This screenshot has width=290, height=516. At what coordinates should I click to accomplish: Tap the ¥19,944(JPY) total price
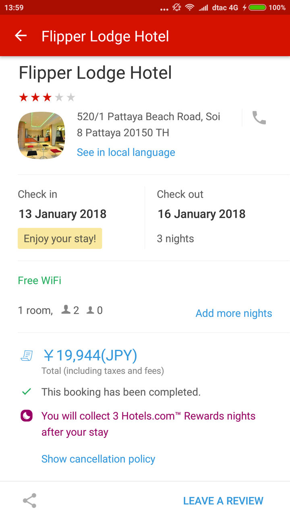90,356
